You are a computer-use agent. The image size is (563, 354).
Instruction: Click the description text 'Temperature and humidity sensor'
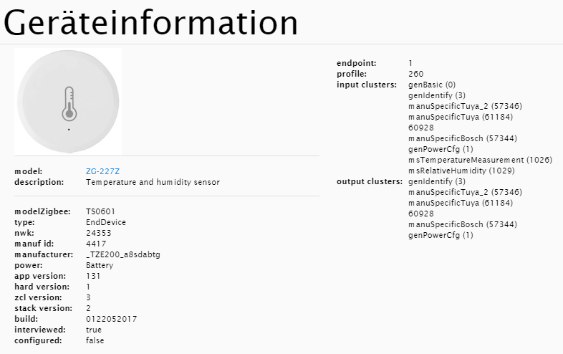click(x=153, y=182)
